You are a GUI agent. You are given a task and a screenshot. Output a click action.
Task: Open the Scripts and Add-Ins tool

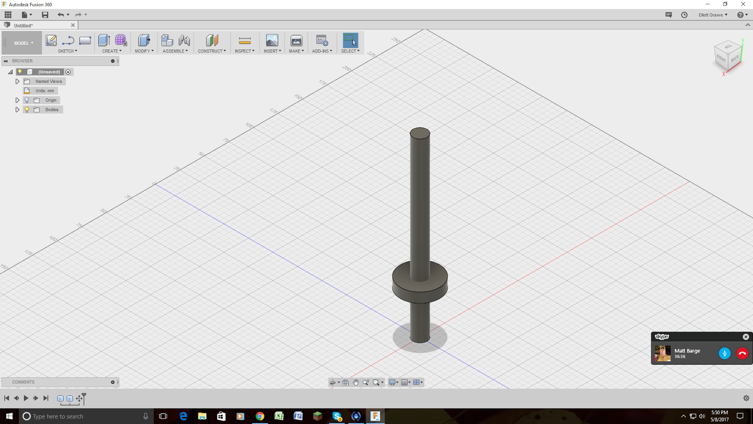pos(322,41)
